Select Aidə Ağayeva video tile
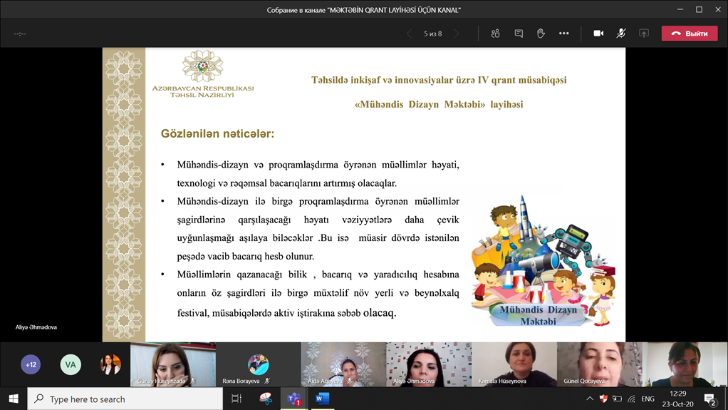This screenshot has width=728, height=410. tap(343, 364)
